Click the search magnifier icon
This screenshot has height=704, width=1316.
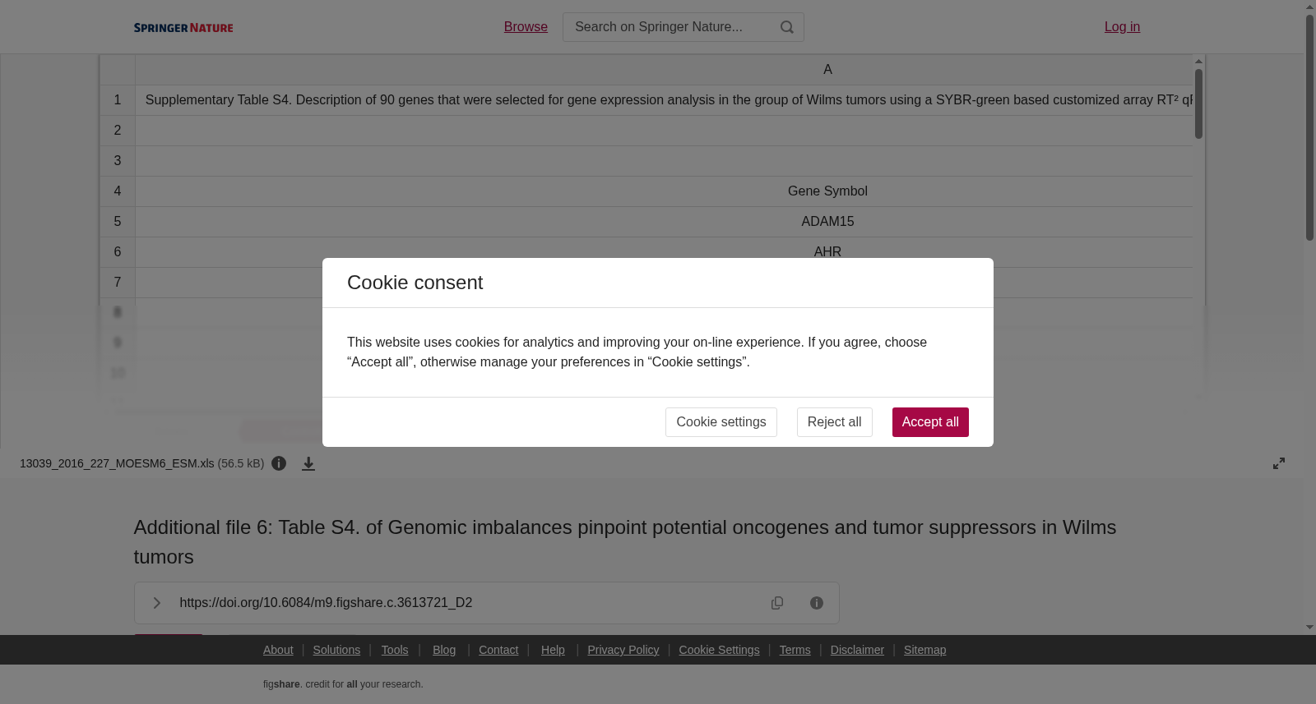(787, 27)
